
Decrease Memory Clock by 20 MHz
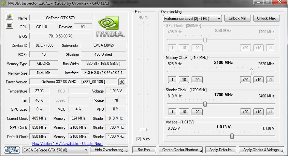coord(197,80)
